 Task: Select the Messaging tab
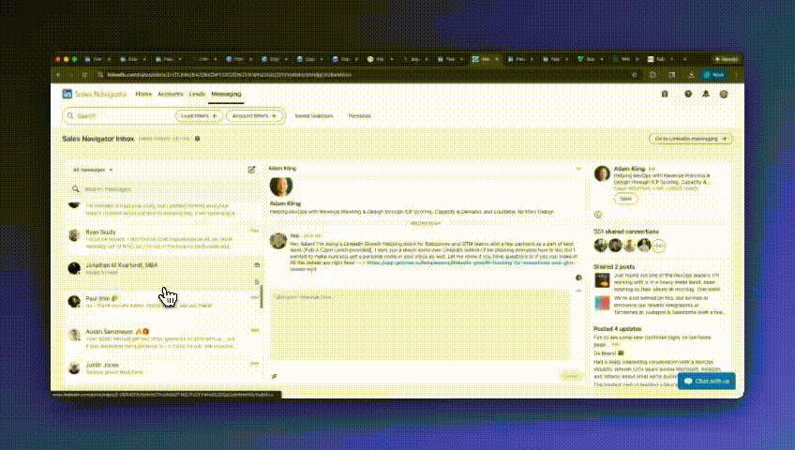(226, 95)
